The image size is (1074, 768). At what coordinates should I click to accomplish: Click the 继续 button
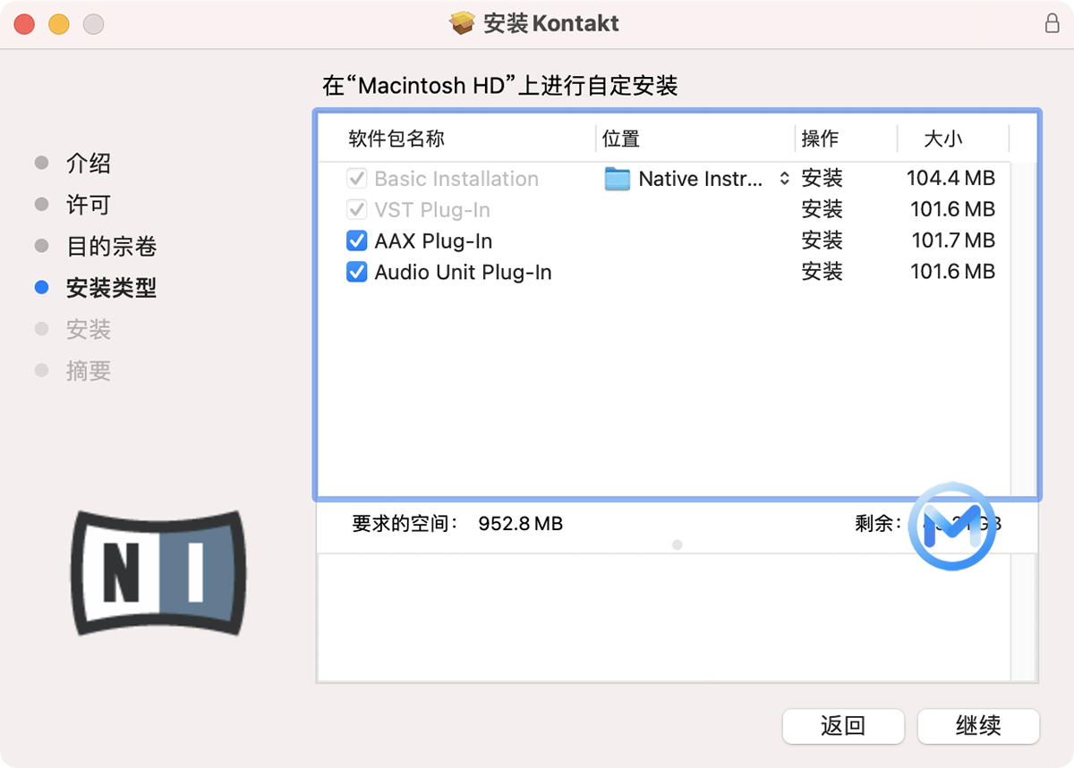pyautogui.click(x=978, y=726)
